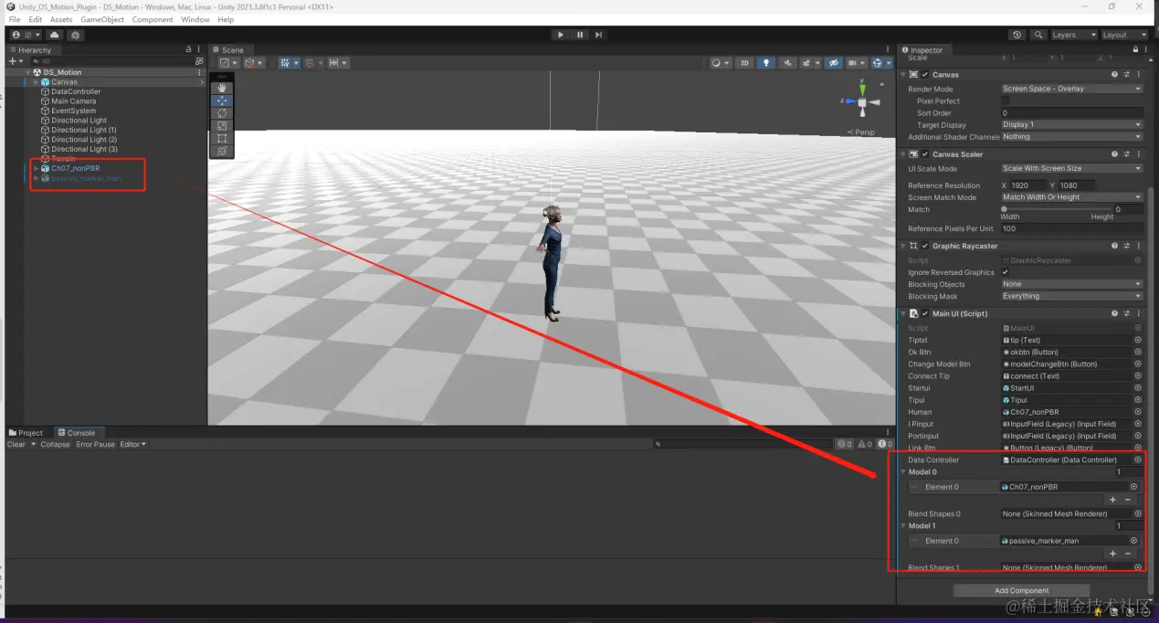Open Canvas Scaler component more options
The width and height of the screenshot is (1159, 623).
coord(1138,154)
